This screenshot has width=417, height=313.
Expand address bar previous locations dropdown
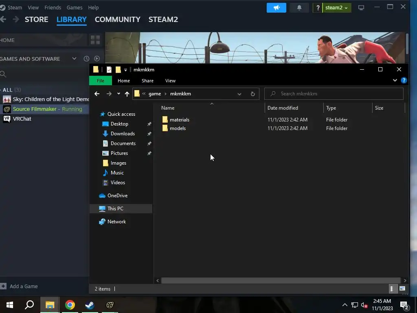239,94
